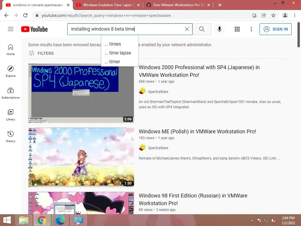Open Explore in the sidebar
Viewport: 301px width, 226px height.
(11, 71)
